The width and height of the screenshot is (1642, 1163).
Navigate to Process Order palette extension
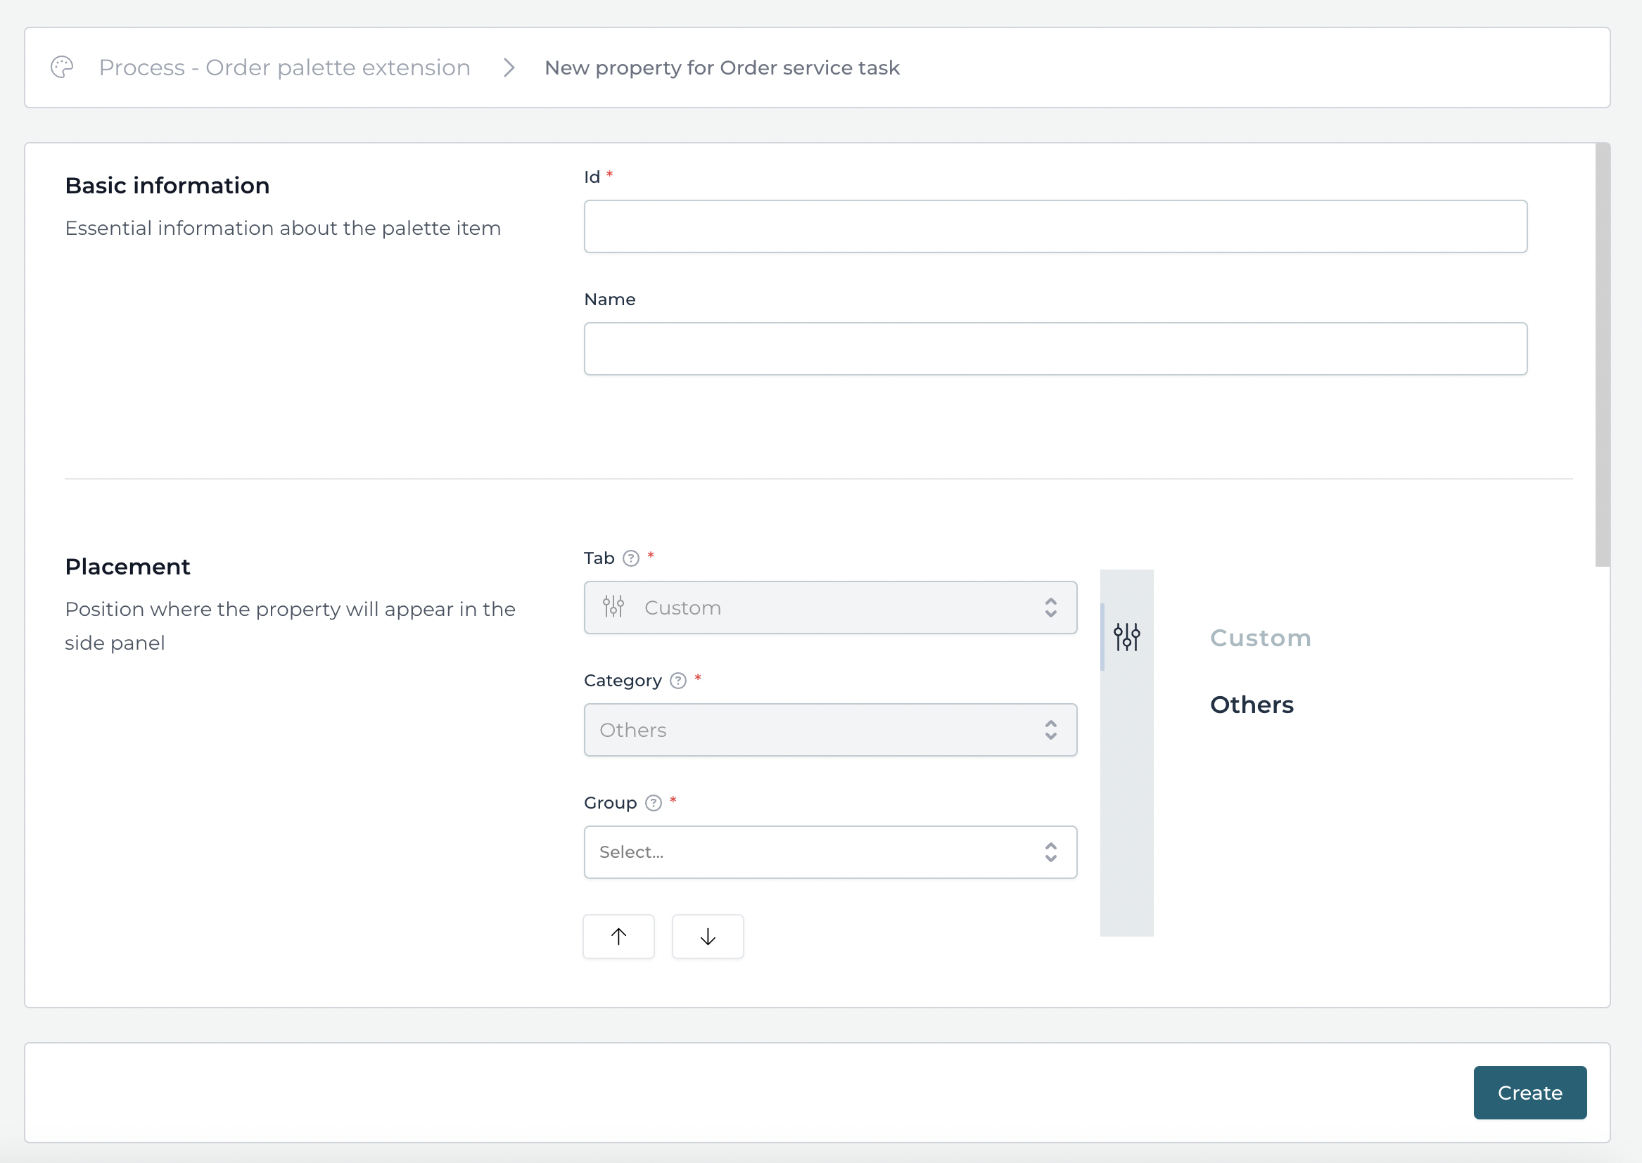(x=285, y=68)
